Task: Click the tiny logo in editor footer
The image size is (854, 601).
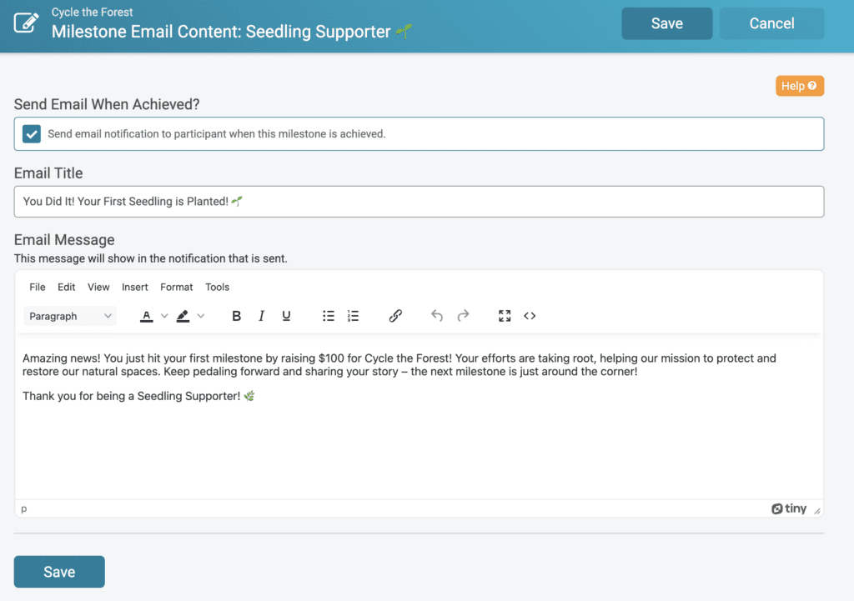Action: 789,508
